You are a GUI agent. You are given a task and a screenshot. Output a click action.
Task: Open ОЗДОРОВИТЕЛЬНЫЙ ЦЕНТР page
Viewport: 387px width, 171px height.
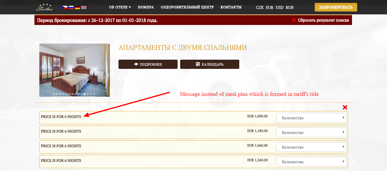[x=187, y=7]
